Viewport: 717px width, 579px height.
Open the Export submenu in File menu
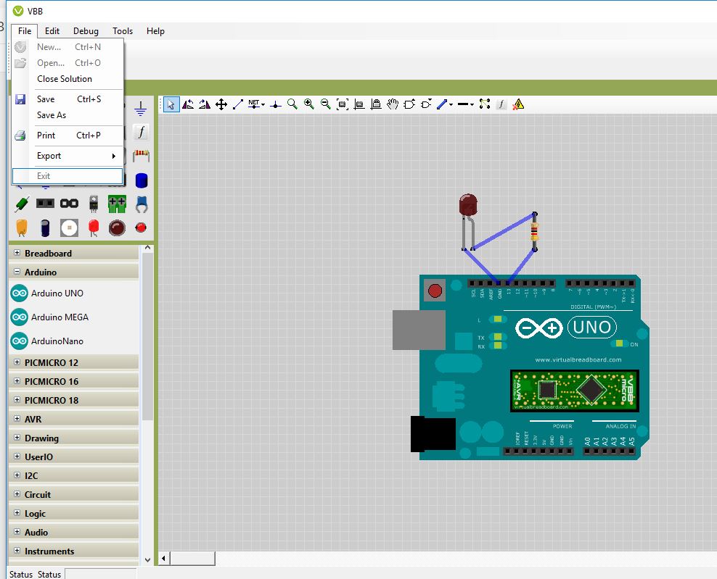coord(49,156)
